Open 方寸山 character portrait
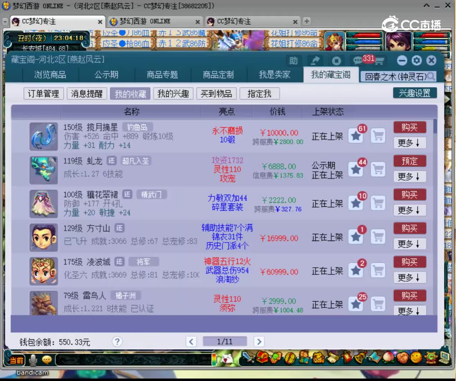This screenshot has height=381, width=456. (x=43, y=237)
